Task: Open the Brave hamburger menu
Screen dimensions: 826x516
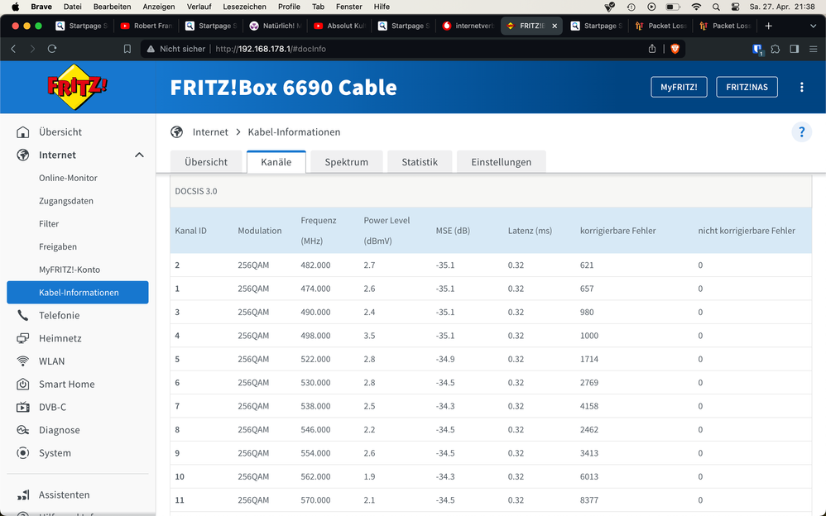Action: 814,49
